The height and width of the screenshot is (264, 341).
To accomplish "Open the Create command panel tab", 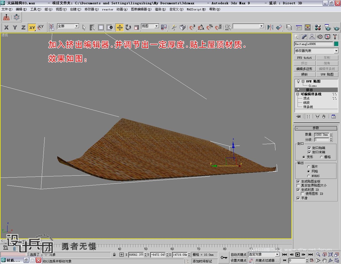I will point(297,37).
